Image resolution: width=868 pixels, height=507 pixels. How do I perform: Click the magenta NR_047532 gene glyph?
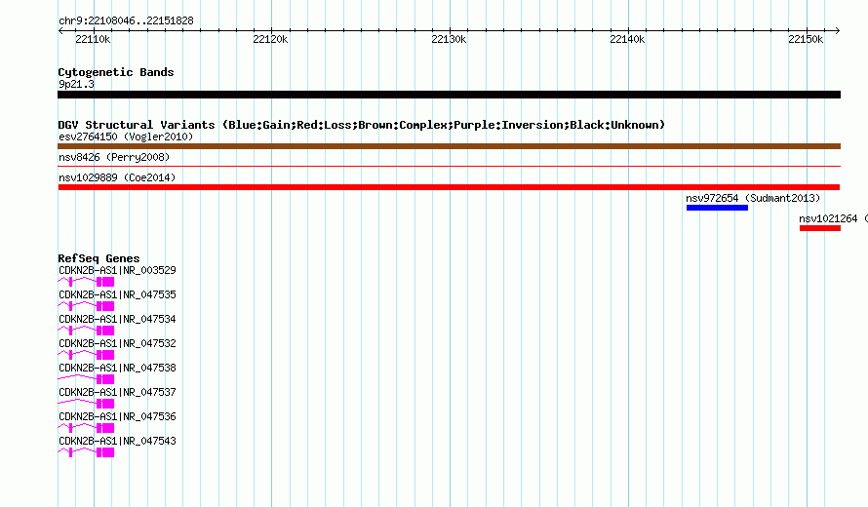(x=86, y=355)
